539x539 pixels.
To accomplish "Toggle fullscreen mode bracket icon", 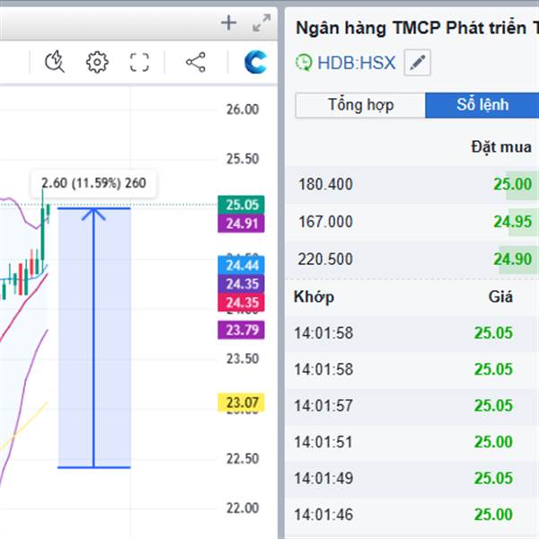I will point(139,62).
